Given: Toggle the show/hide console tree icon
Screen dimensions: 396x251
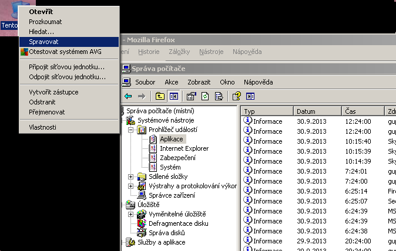Looking at the screenshot, I should (173, 96).
